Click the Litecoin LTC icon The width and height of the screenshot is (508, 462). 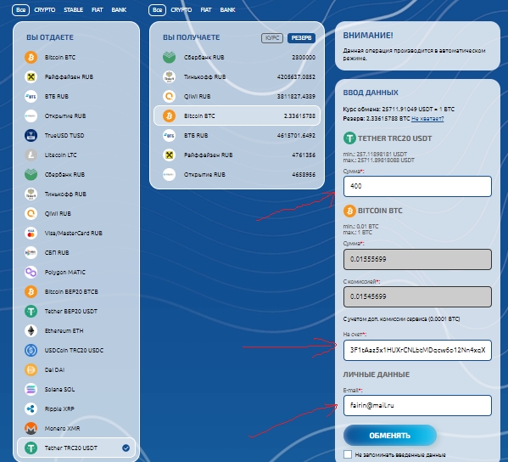point(31,155)
